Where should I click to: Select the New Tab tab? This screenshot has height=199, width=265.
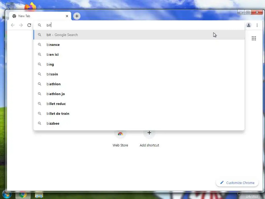pyautogui.click(x=40, y=16)
